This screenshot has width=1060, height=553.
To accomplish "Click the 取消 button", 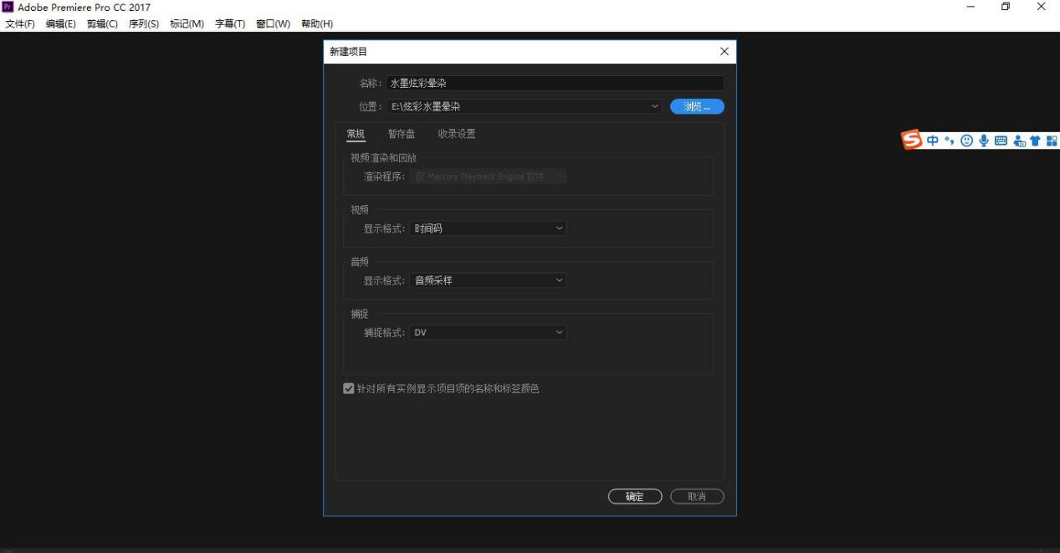I will (x=697, y=497).
